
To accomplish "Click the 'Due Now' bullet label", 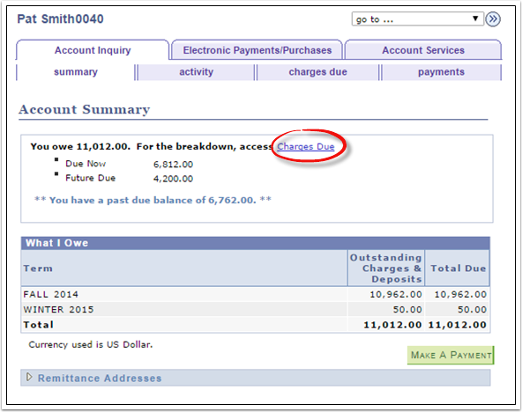I will tap(86, 164).
